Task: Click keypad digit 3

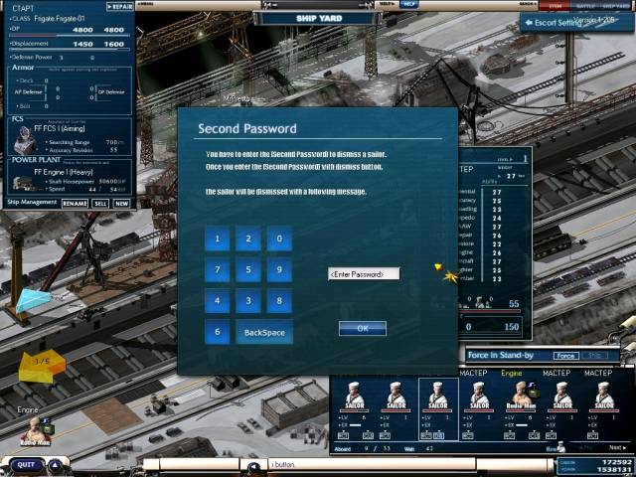Action: click(248, 300)
